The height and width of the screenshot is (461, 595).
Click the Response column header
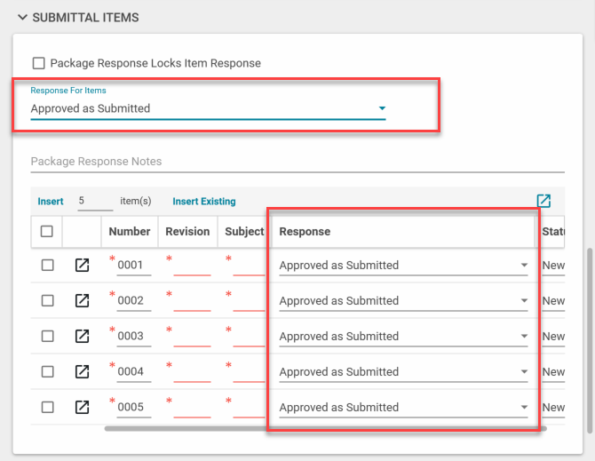pos(305,231)
